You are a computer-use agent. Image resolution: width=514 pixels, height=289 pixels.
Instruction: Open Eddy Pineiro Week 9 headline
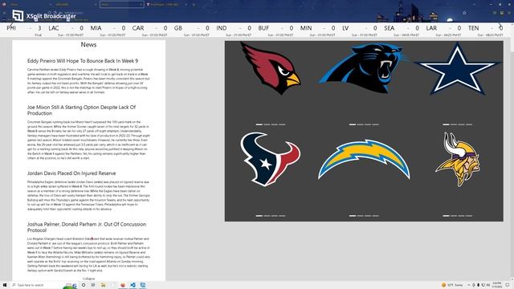[83, 61]
